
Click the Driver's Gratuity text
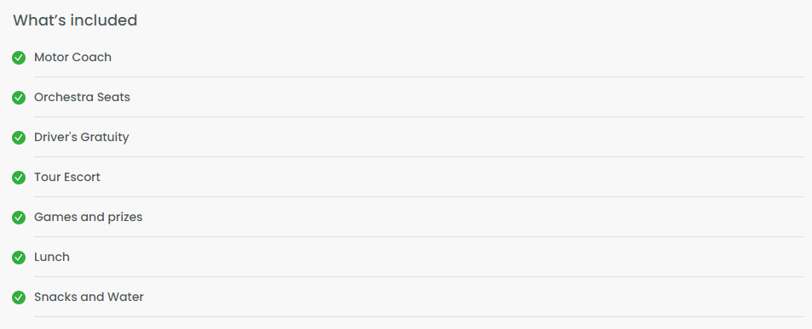[81, 138]
